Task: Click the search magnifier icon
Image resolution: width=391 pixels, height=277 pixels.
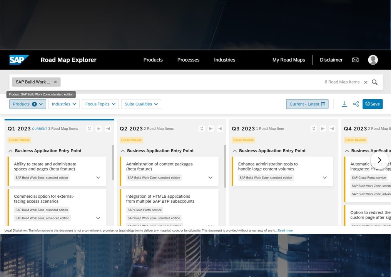Action: pos(374,82)
